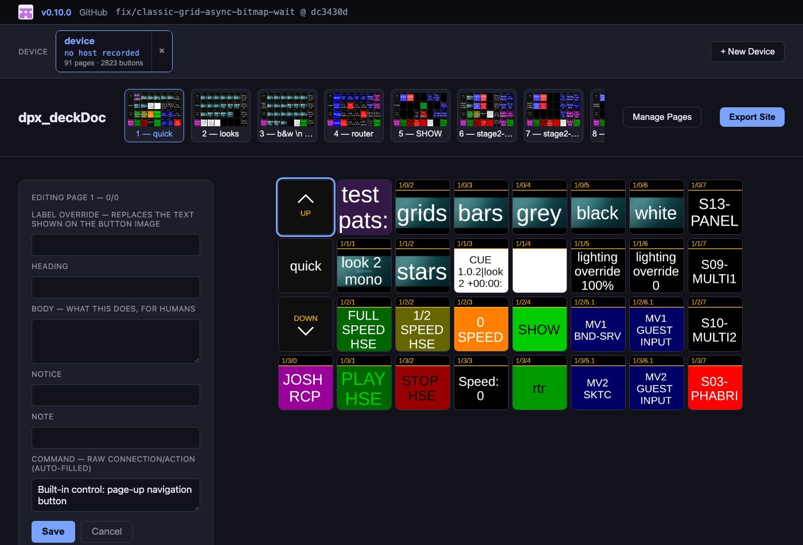
Task: Select the 'PLAY HSE' grid button
Action: tap(364, 383)
